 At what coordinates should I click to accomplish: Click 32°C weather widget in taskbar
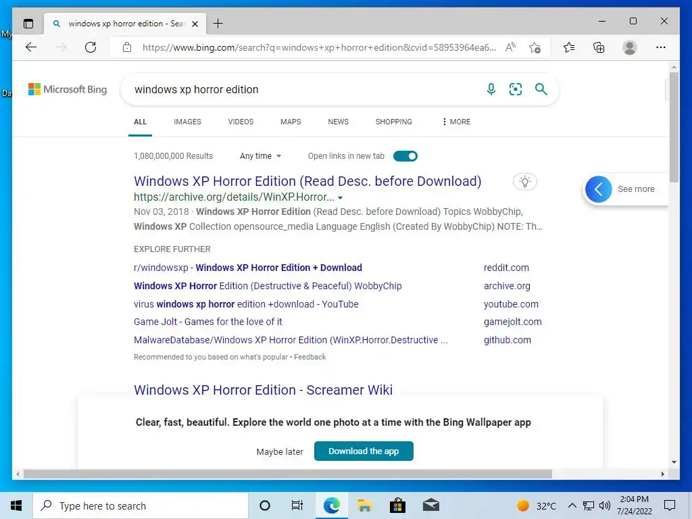(x=537, y=505)
